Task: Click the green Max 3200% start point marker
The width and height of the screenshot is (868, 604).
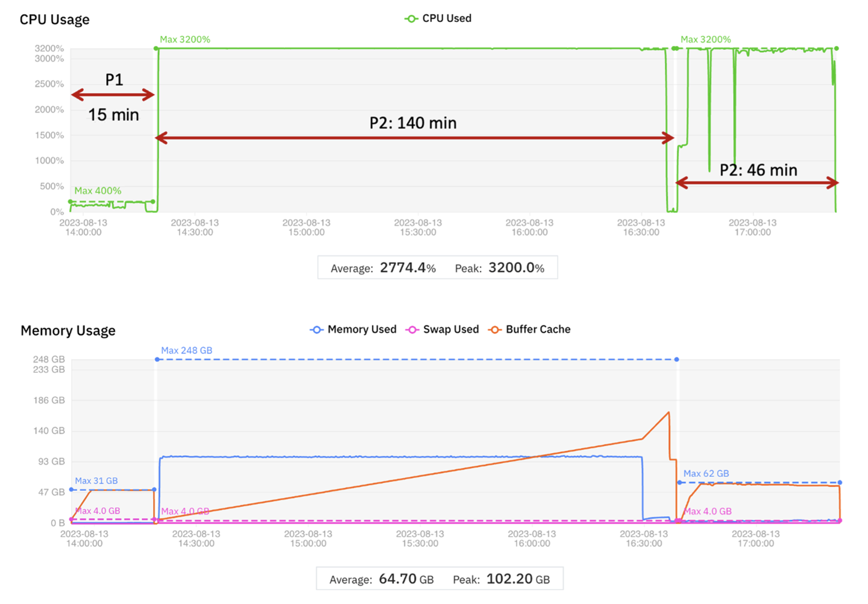Action: (x=156, y=48)
